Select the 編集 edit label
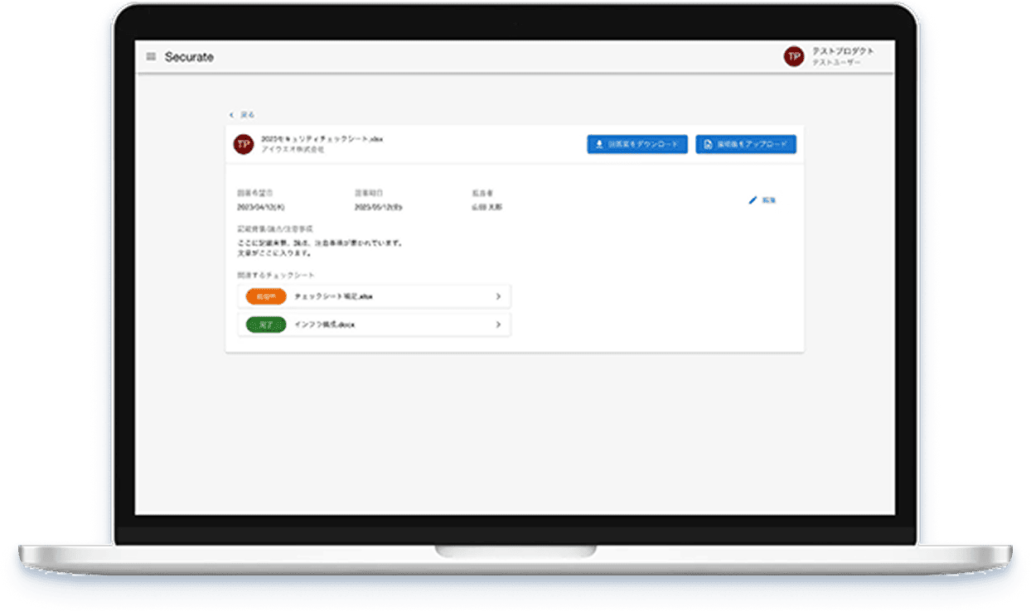This screenshot has width=1031, height=611. [x=769, y=200]
